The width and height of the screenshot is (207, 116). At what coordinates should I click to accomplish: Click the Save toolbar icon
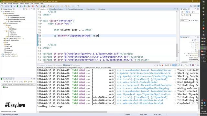[x=6, y=6]
